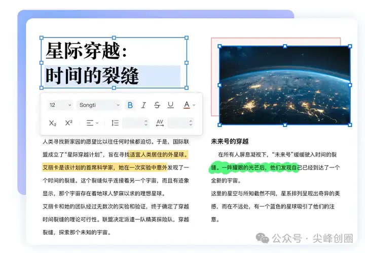The height and width of the screenshot is (253, 365).
Task: Open font color dropdown arrow
Action: pyautogui.click(x=194, y=105)
